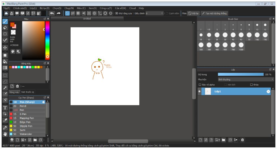This screenshot has height=149, width=277.
Task: Enable the Bảo vệ alpha checkbox
Action: click(200, 85)
